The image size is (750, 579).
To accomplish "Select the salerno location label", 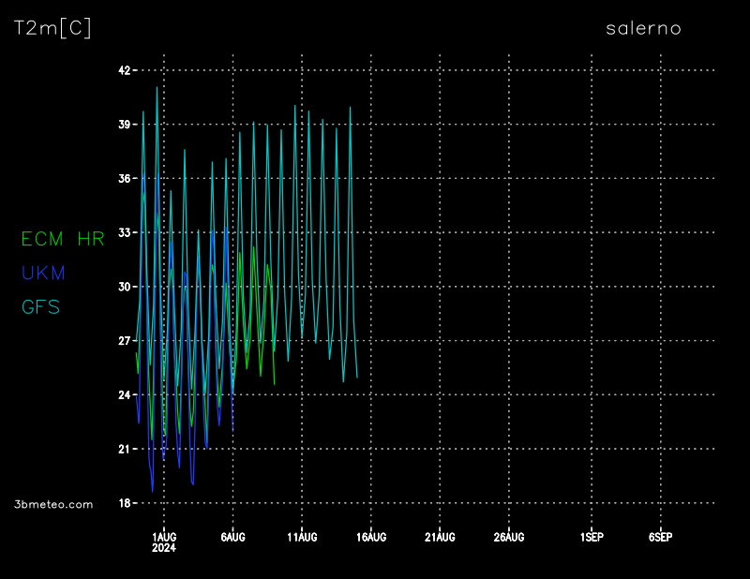I will click(x=643, y=28).
